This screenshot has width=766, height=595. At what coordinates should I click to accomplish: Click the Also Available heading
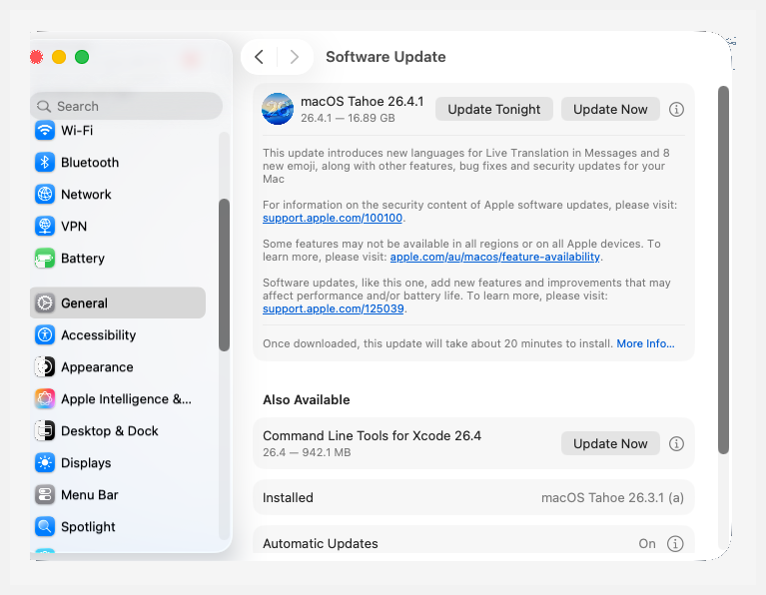307,400
